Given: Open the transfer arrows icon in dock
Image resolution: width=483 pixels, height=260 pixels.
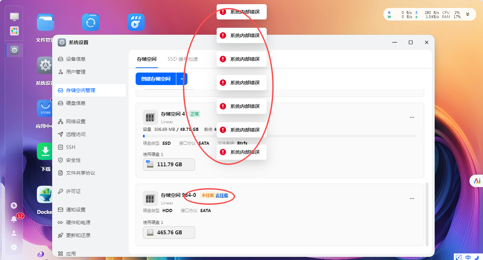Looking at the screenshot, I should click(14, 206).
